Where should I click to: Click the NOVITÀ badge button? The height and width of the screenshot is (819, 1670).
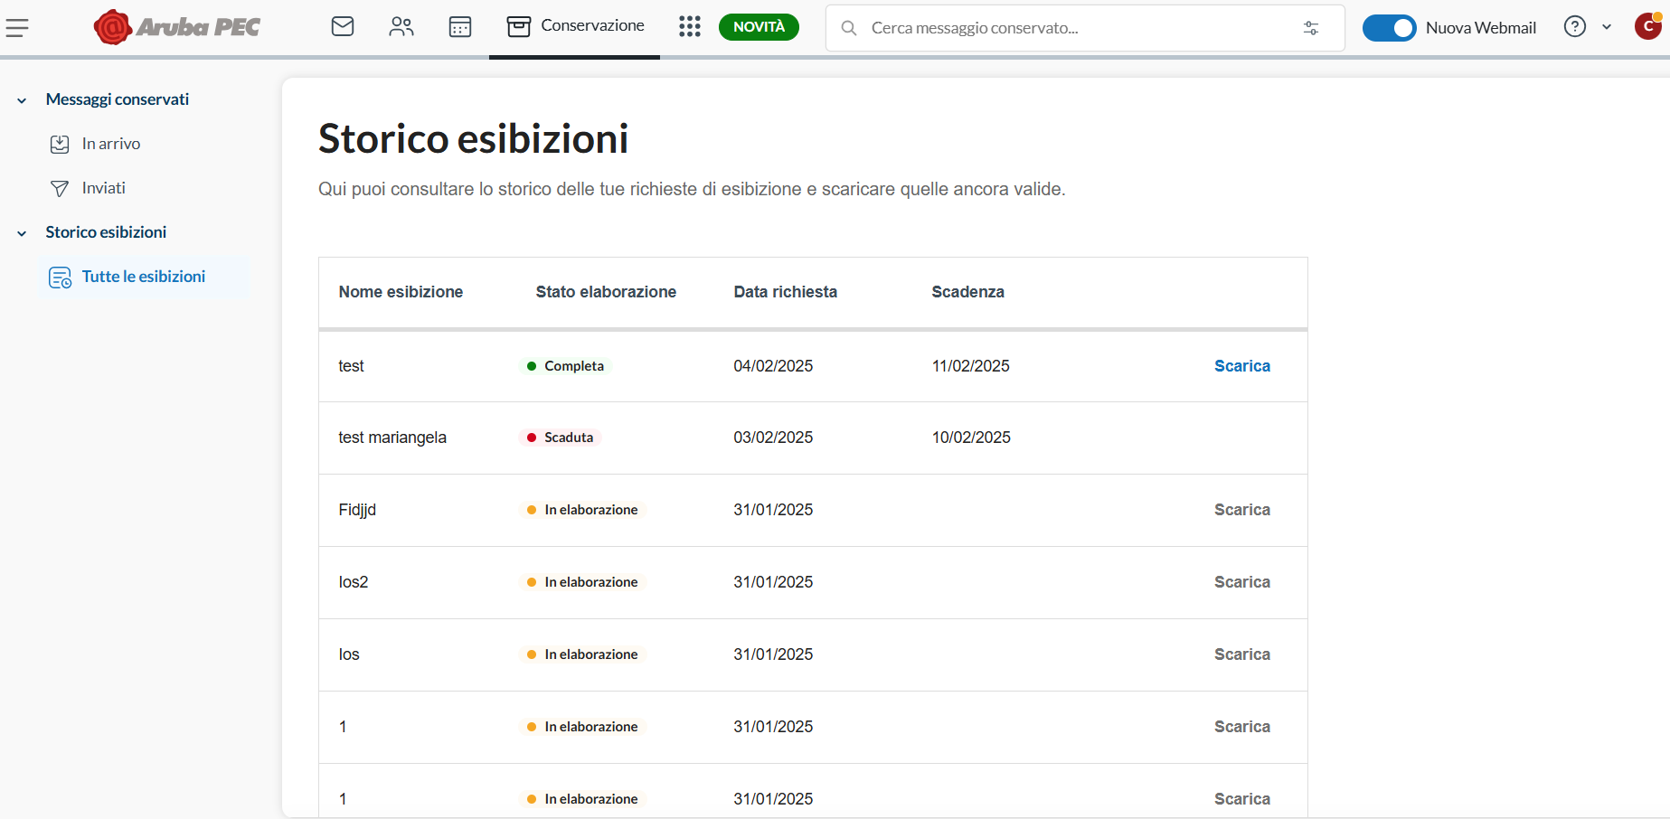(759, 27)
